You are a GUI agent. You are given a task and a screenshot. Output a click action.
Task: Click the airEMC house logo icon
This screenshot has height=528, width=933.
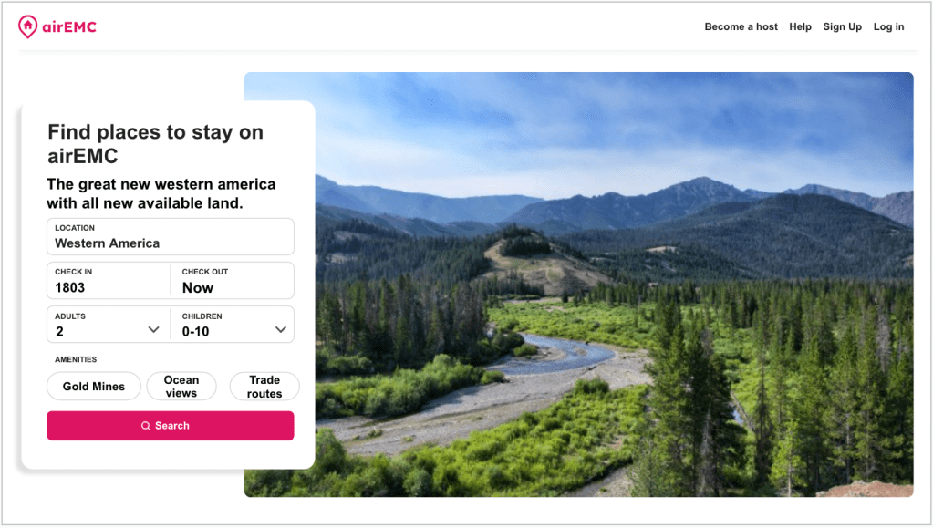pyautogui.click(x=28, y=26)
